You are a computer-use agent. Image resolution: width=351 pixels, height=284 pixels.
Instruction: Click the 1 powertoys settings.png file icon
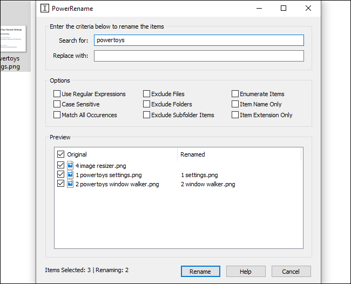coord(70,175)
